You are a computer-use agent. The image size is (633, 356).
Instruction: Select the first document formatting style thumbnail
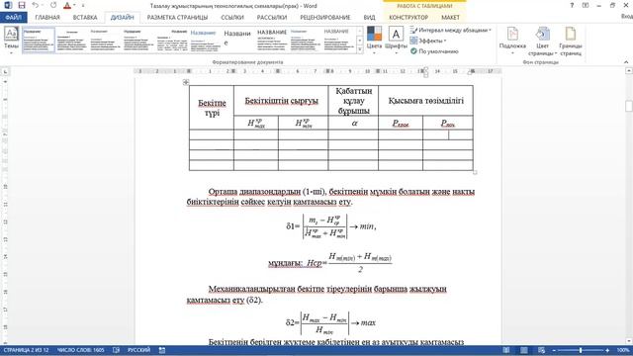pyautogui.click(x=39, y=40)
